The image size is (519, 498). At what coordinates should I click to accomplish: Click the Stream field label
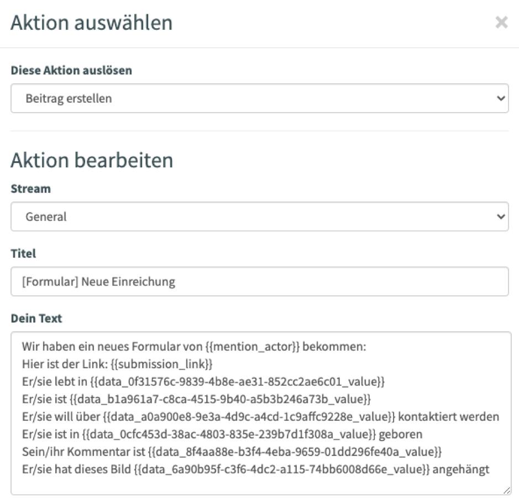31,188
